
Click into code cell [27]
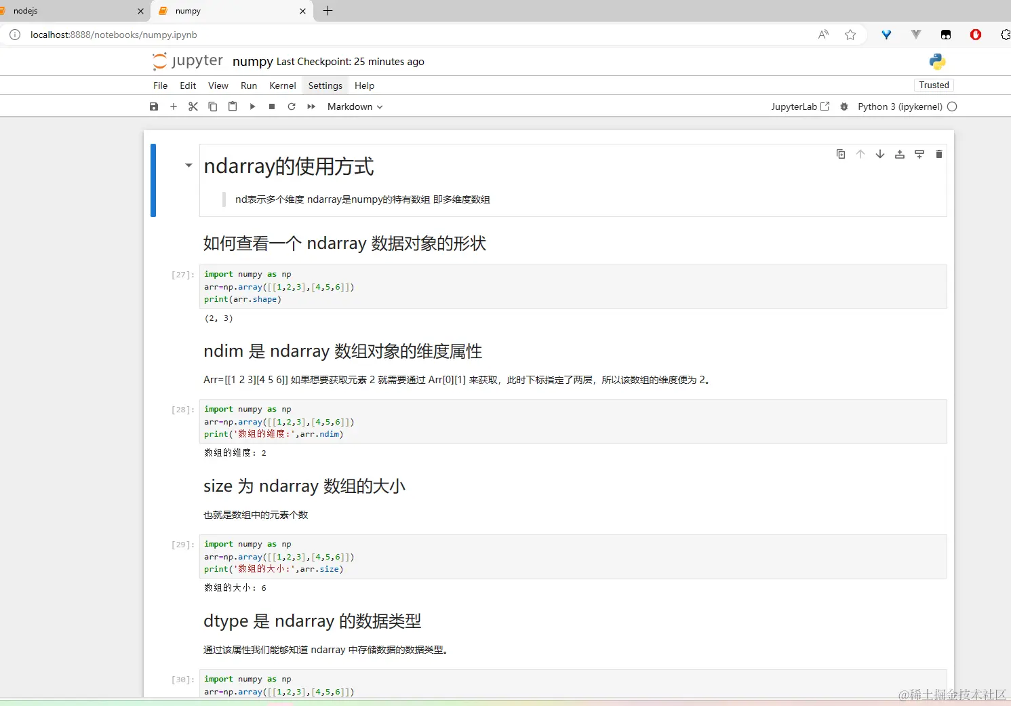(x=573, y=287)
